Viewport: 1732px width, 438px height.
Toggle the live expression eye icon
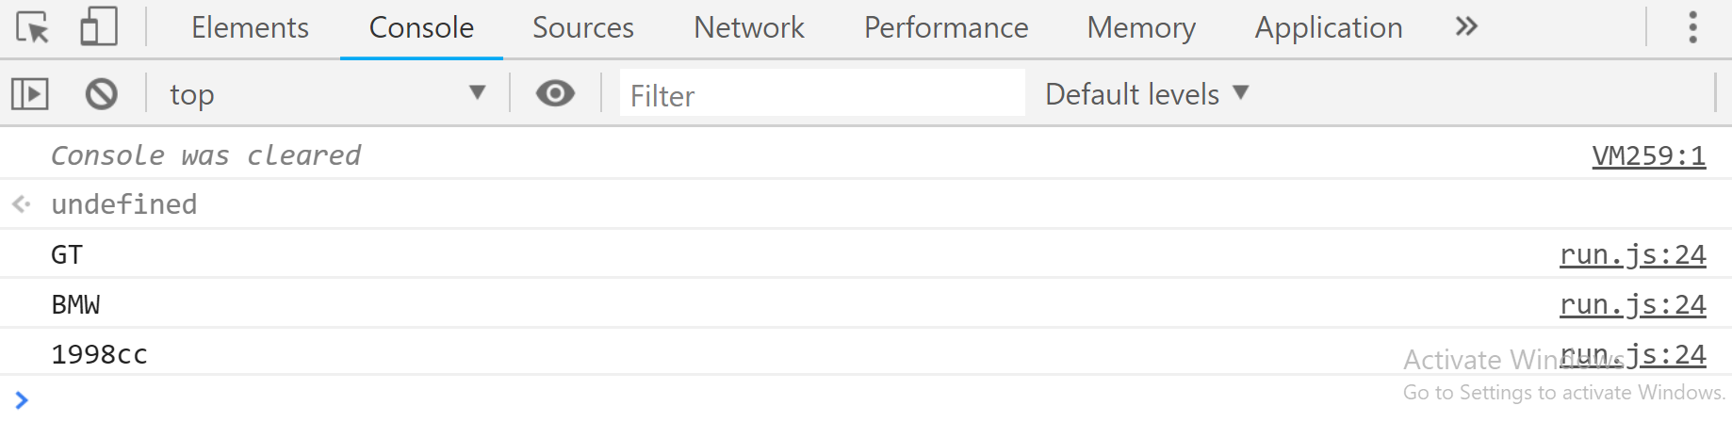(x=555, y=93)
